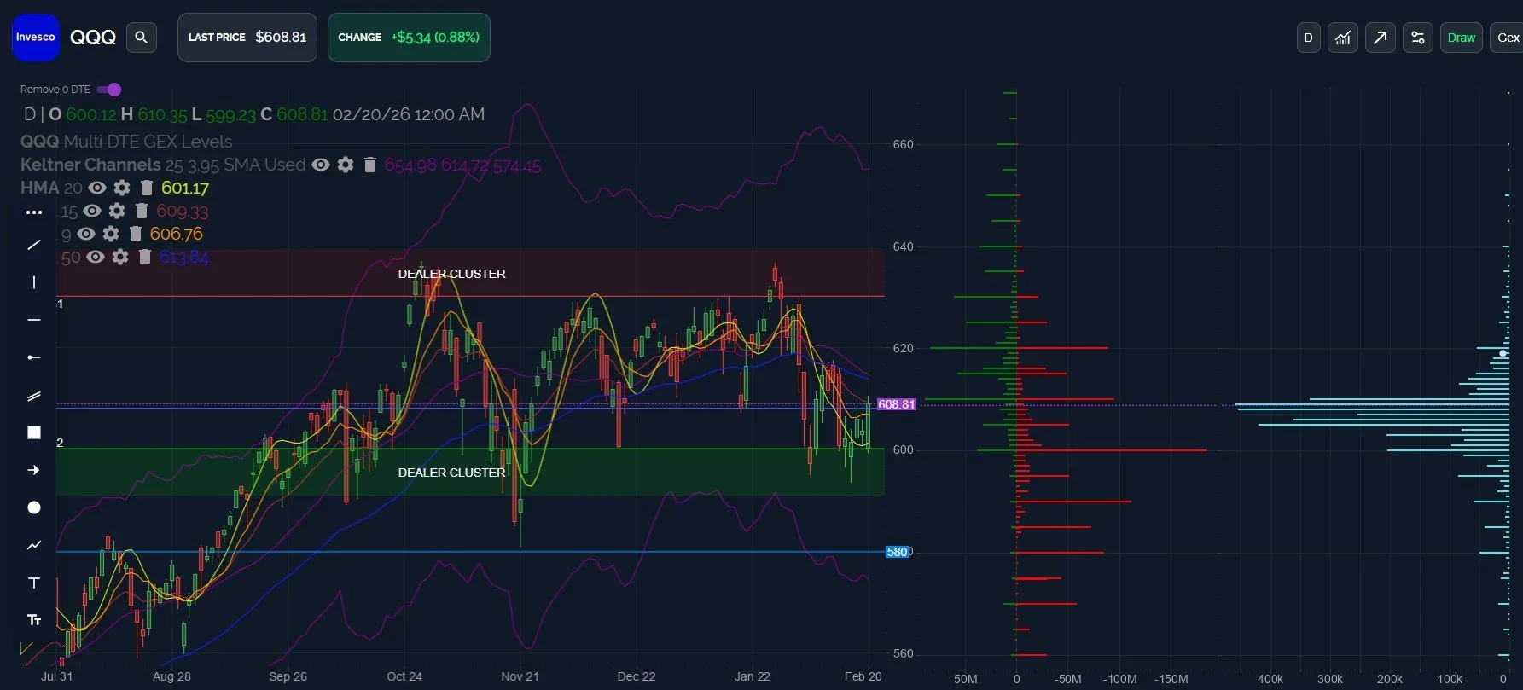This screenshot has height=690, width=1523.
Task: Toggle the Remove 0 DTE switch
Action: pos(109,90)
